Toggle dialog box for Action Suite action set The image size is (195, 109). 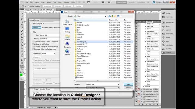point(139,89)
